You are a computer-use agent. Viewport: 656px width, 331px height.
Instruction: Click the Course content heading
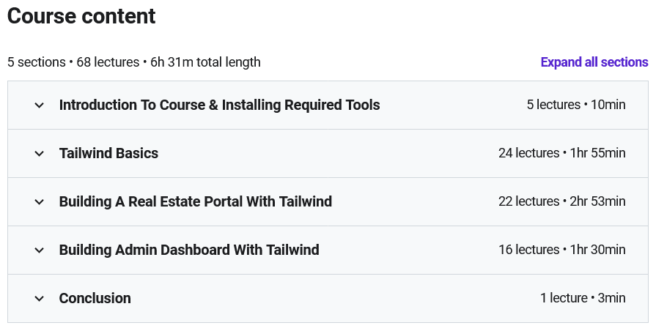pyautogui.click(x=81, y=16)
